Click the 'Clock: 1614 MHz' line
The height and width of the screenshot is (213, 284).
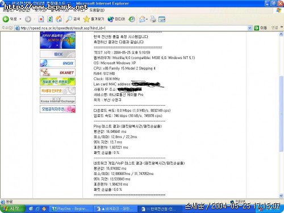click(x=107, y=79)
